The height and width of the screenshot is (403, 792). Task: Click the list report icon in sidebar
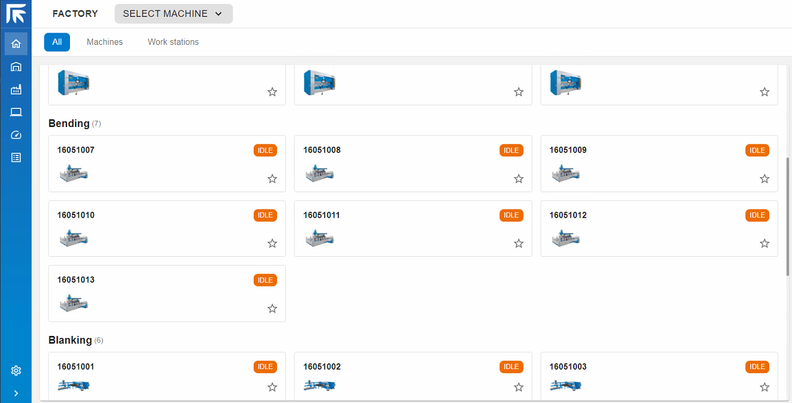coord(16,158)
